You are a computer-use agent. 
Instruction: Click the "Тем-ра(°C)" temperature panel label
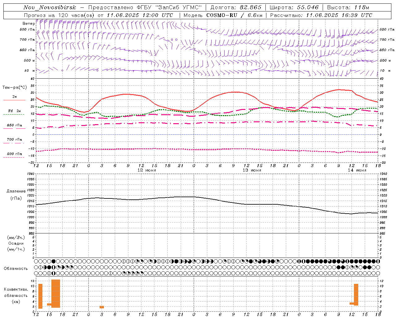[15, 88]
